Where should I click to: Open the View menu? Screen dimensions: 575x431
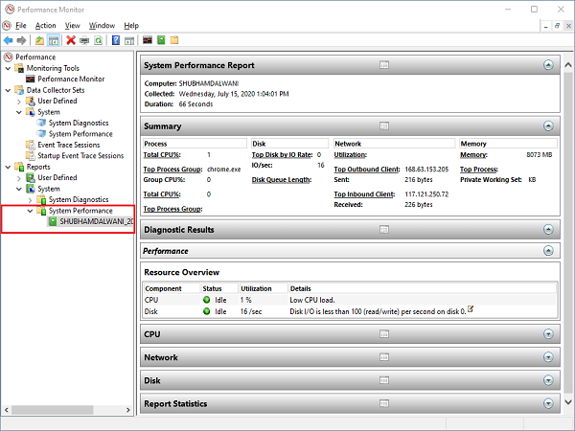[73, 25]
